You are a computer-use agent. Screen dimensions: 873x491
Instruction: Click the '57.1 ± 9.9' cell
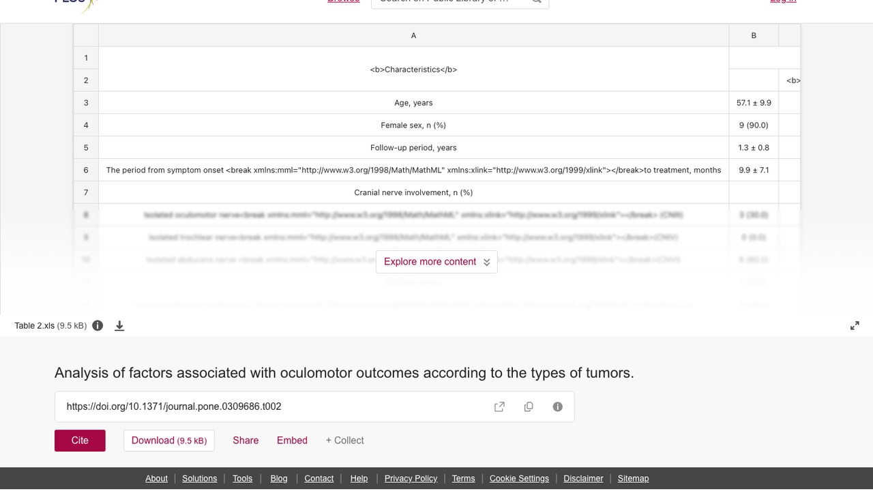pyautogui.click(x=754, y=103)
